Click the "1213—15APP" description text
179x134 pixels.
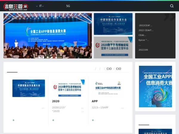point(100,107)
